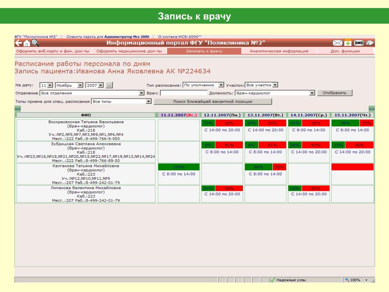
Task: Switch to Аналитическая информация tab
Action: click(x=279, y=51)
